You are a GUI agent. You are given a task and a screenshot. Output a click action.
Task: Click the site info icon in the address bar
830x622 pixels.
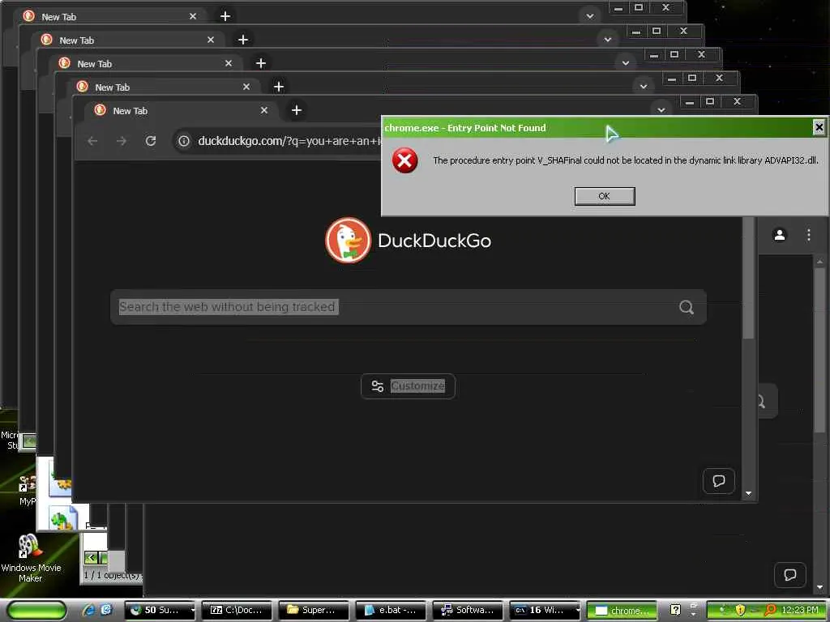pos(184,141)
